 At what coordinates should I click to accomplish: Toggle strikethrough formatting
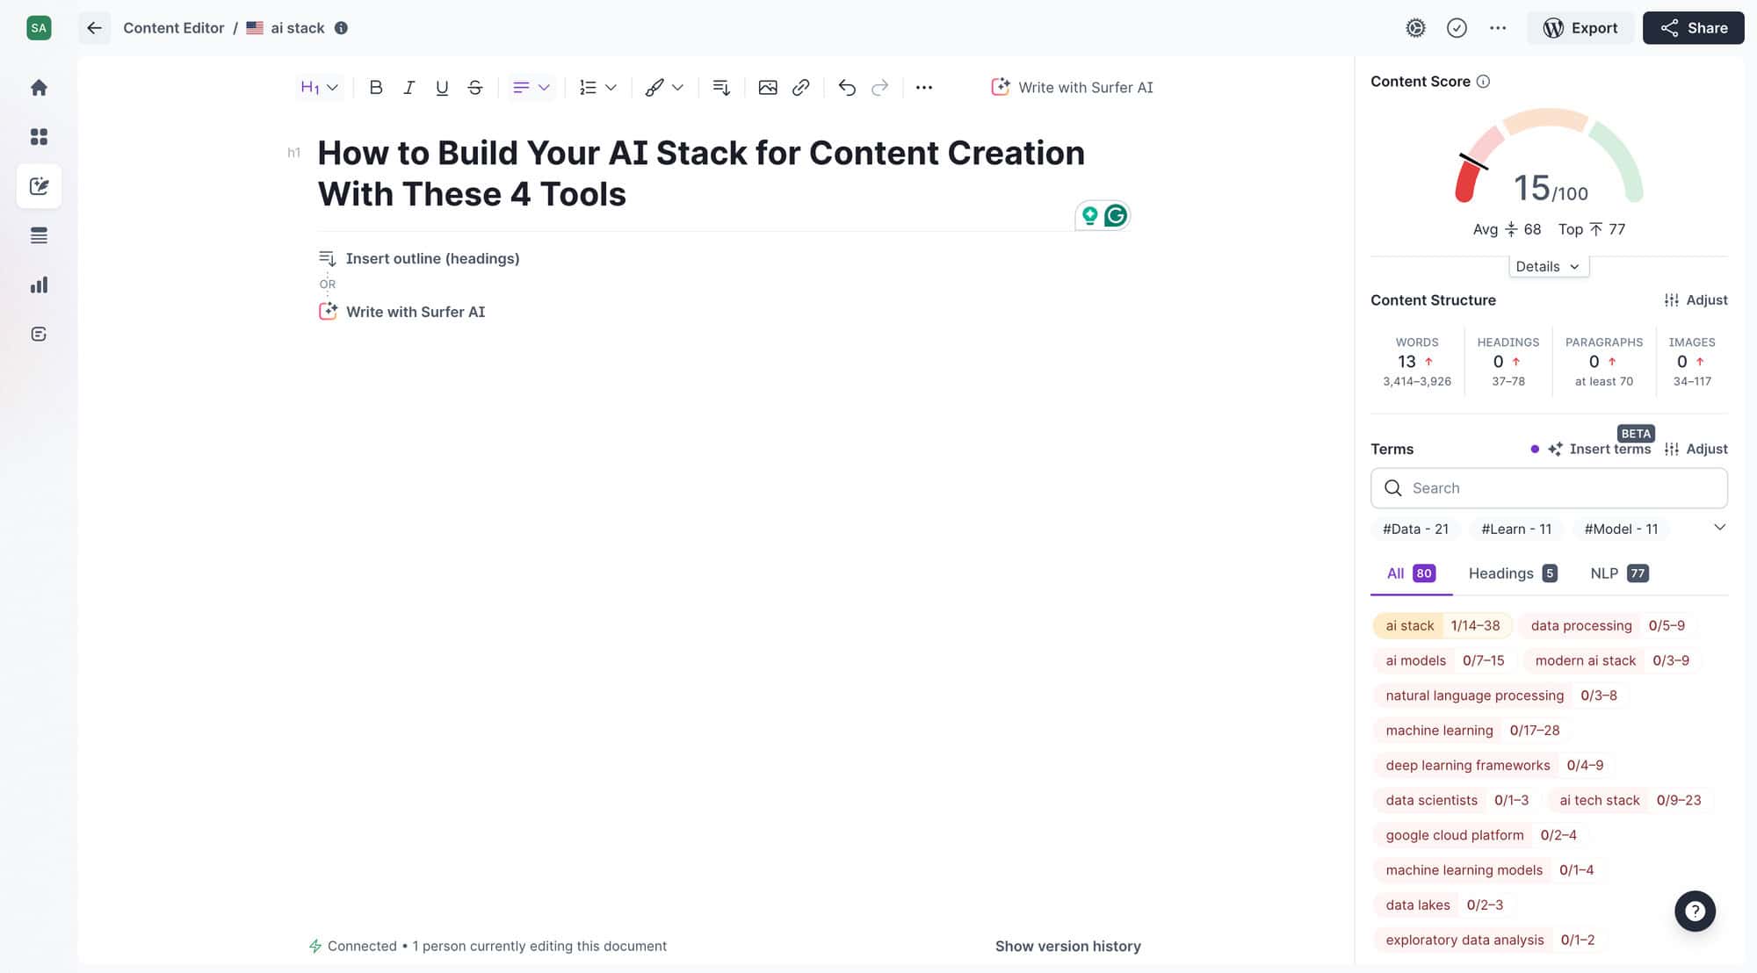pyautogui.click(x=475, y=88)
